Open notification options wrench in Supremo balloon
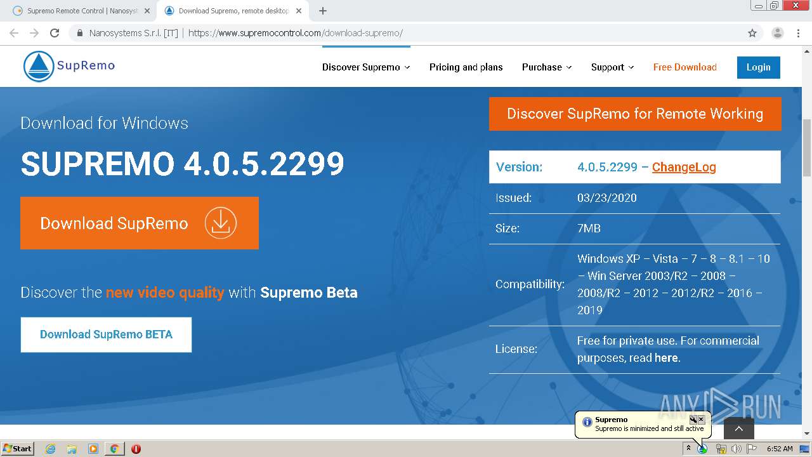 coord(693,420)
